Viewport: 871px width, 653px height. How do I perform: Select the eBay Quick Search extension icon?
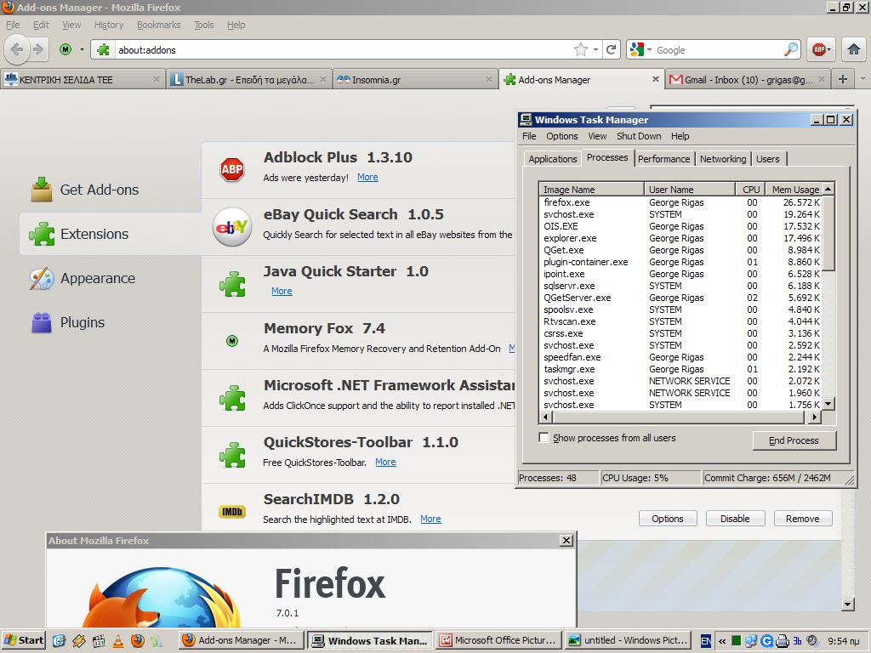point(232,226)
